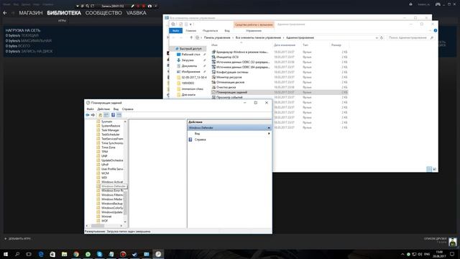Viewport: 460px width, 259px height.
Task: Click Steam back arrow next to МАГАЗИН
Action: click(x=5, y=13)
